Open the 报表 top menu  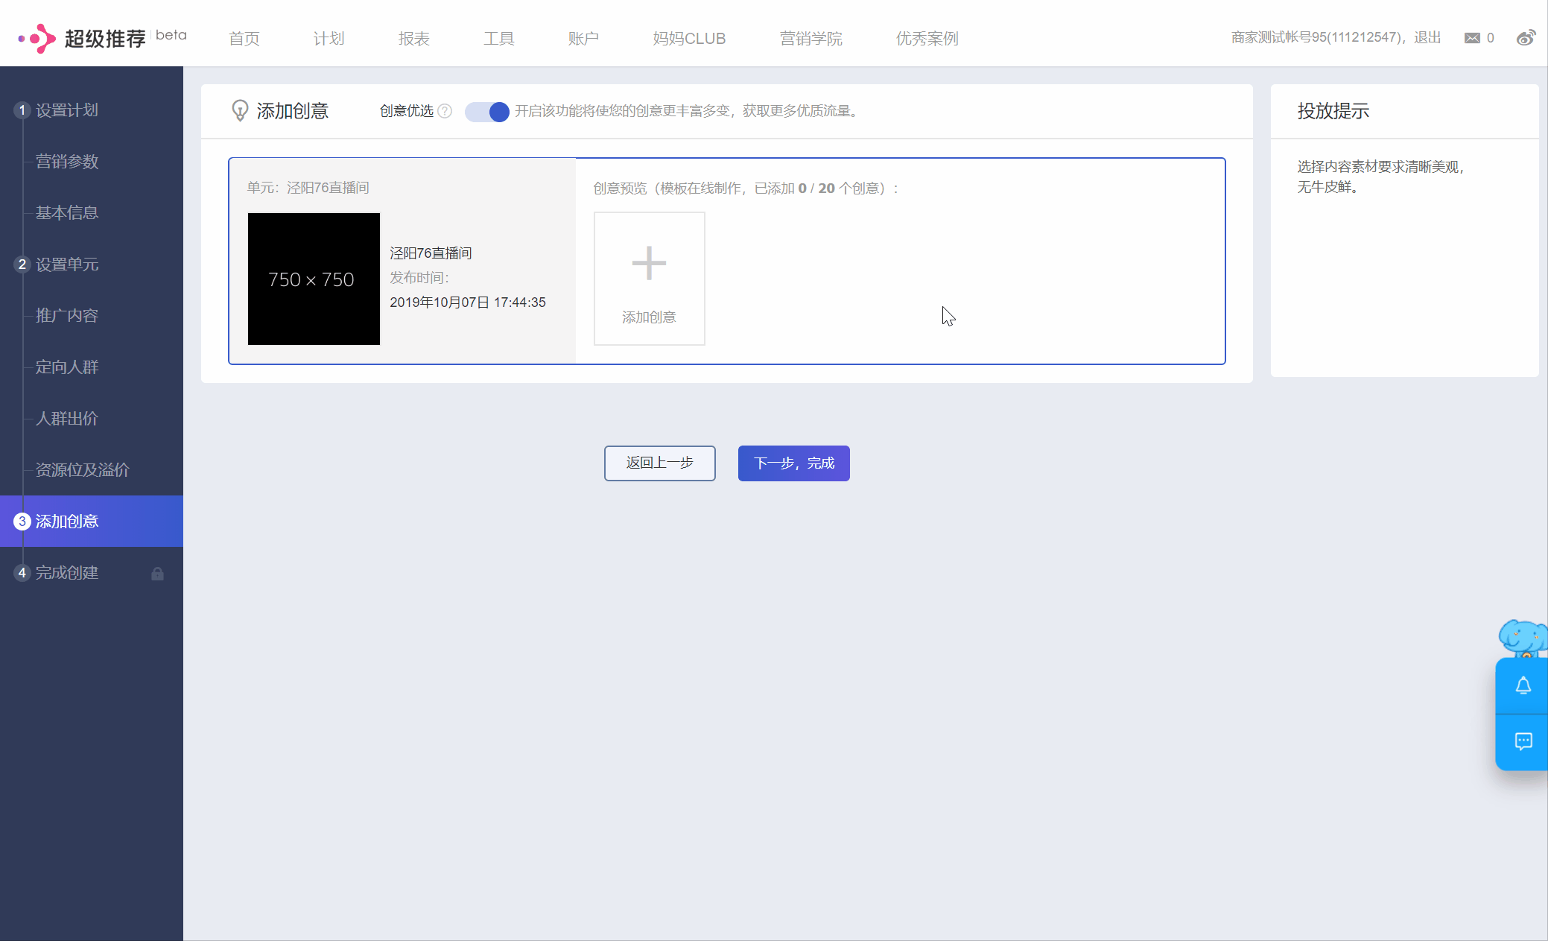[x=413, y=39]
